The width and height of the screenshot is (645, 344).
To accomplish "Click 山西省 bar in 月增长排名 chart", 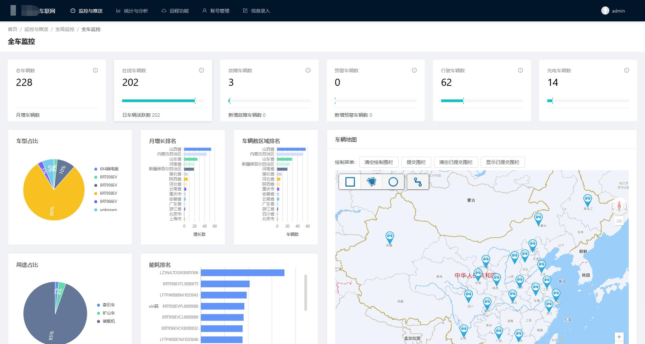I will 197,149.
